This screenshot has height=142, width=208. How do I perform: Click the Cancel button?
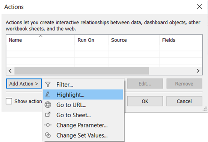pos(184,101)
